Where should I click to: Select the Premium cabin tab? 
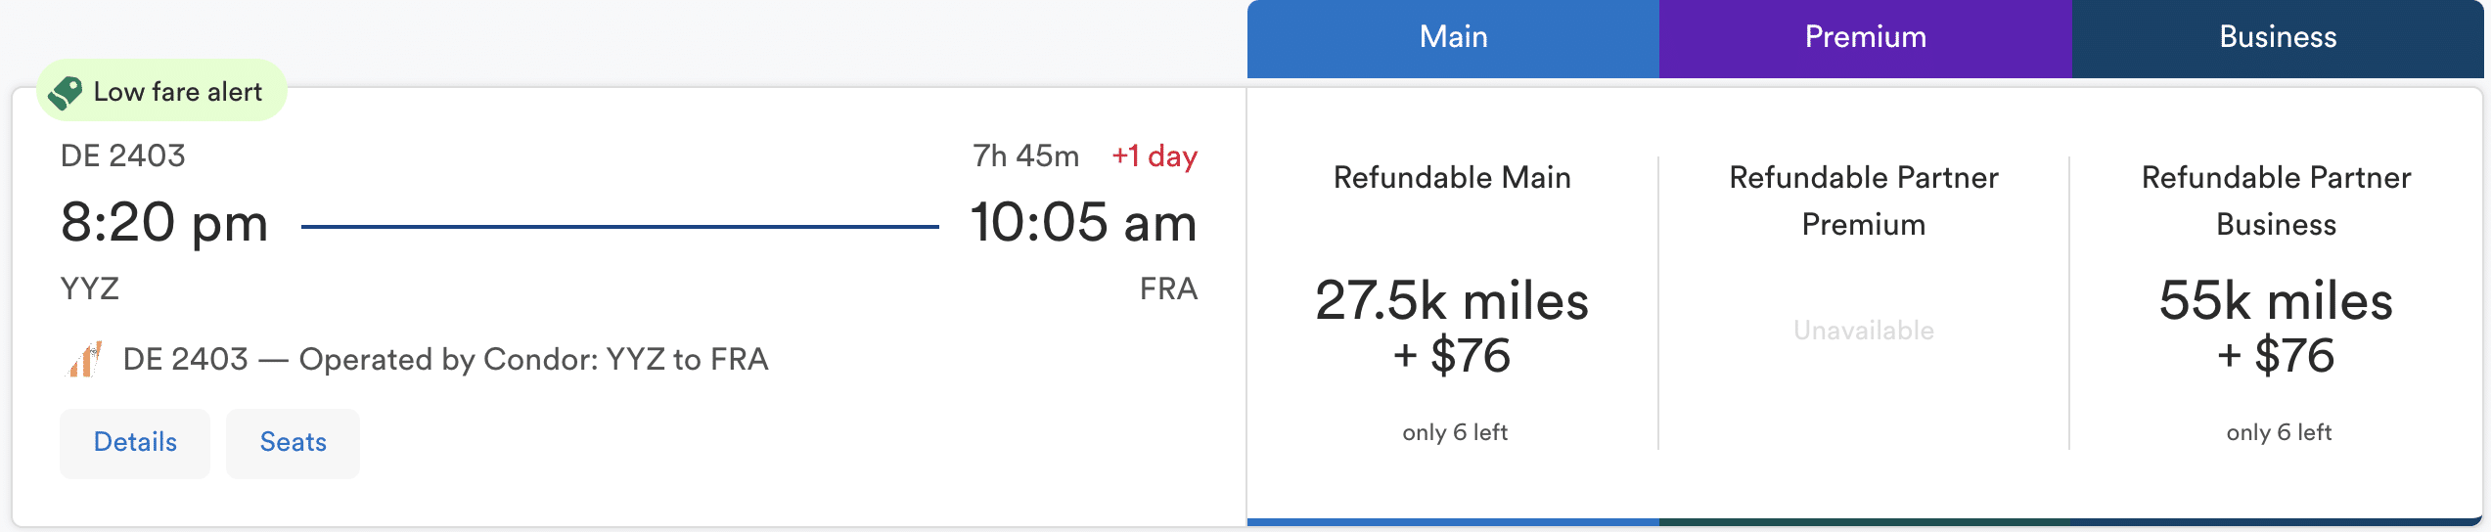click(1865, 38)
